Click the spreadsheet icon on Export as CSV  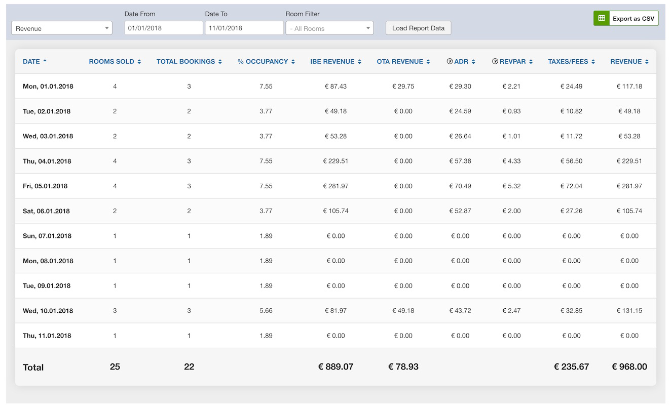tap(602, 18)
